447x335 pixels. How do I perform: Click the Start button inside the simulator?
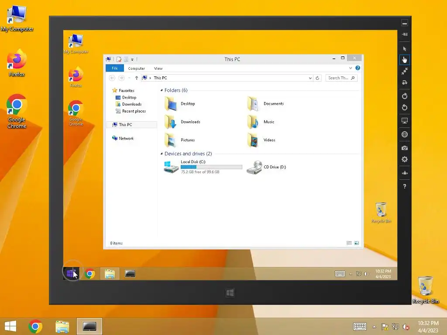point(71,273)
